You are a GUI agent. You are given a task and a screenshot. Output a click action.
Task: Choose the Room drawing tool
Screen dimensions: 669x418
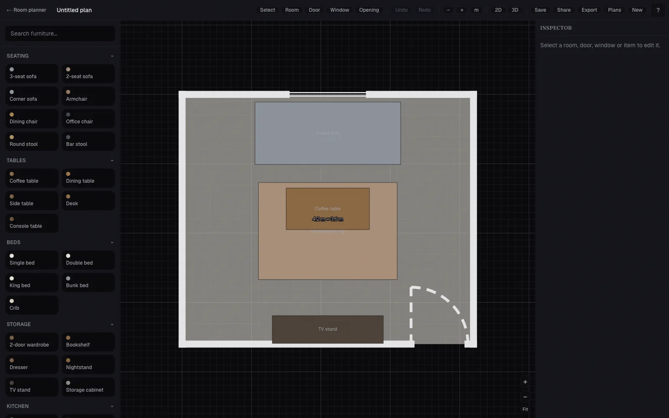(292, 10)
